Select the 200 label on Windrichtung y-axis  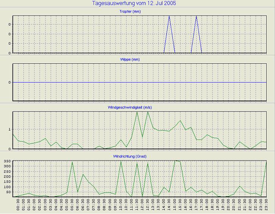(x=7, y=177)
